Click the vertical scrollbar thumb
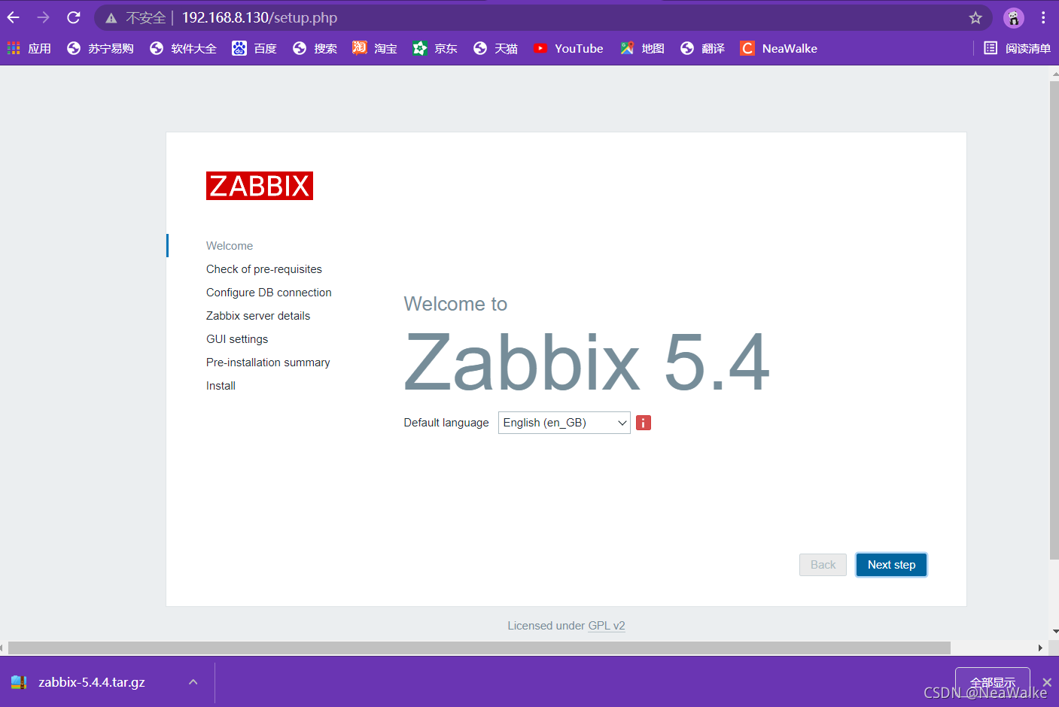1059x707 pixels. point(1054,320)
